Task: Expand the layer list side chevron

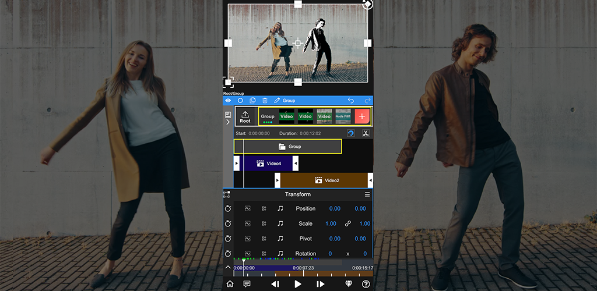Action: click(227, 122)
